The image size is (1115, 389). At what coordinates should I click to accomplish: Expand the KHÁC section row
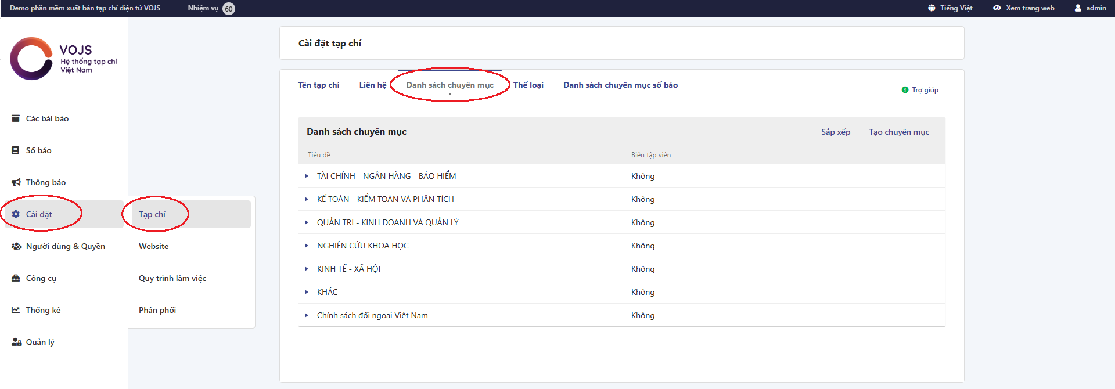(x=307, y=292)
